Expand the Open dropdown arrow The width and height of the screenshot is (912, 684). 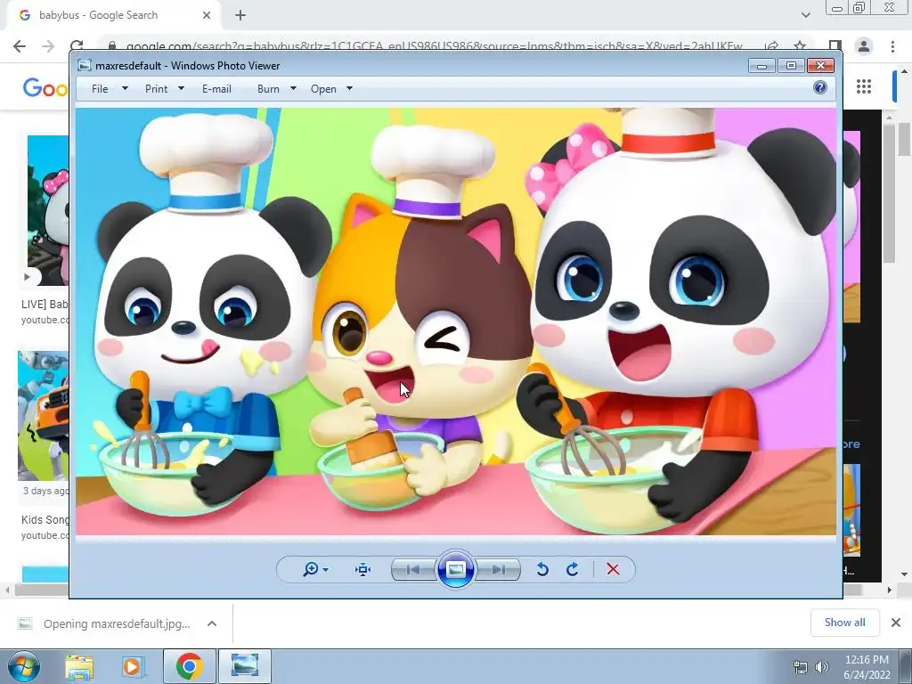[x=349, y=88]
